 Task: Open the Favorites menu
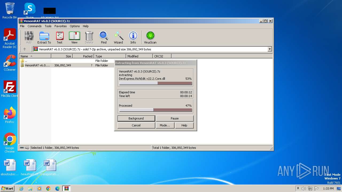[x=61, y=26]
